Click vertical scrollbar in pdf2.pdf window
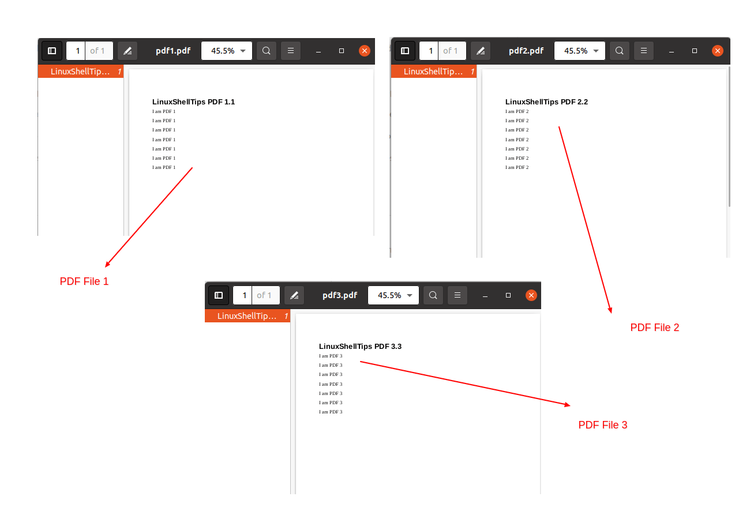This screenshot has height=519, width=750. click(729, 137)
